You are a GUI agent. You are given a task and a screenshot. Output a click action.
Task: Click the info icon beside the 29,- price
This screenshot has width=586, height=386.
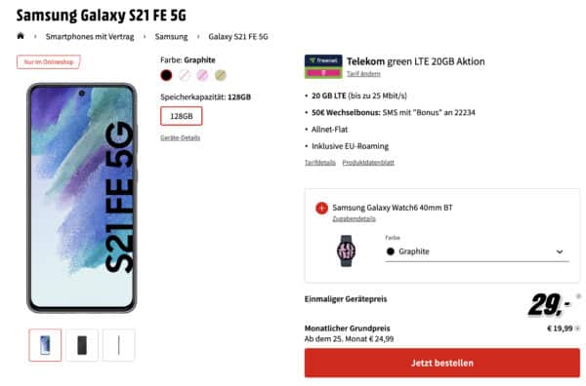578,297
